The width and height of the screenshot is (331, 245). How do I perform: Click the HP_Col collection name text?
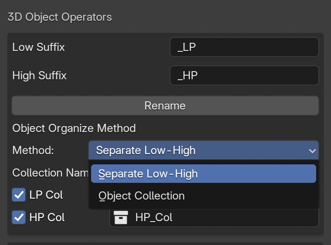[154, 218]
